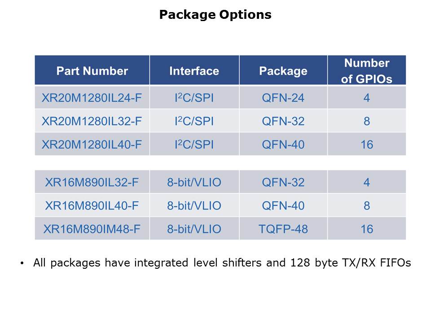The image size is (431, 323).
Task: Click the "Number of GPIOs" header cell
Action: (x=366, y=71)
